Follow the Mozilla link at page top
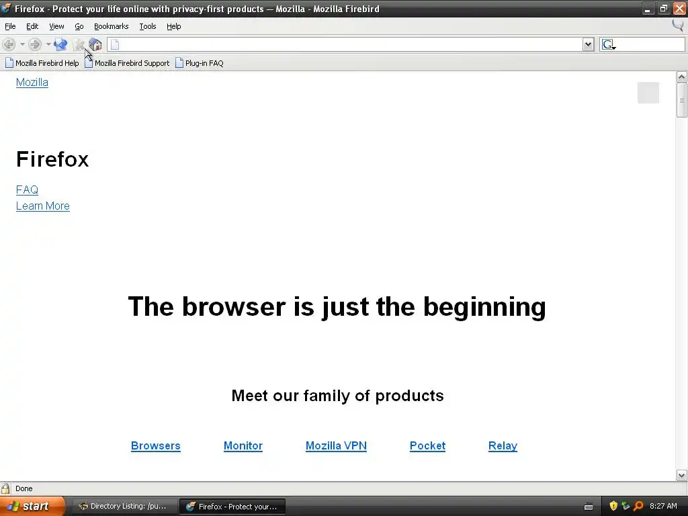This screenshot has width=688, height=516. point(32,83)
